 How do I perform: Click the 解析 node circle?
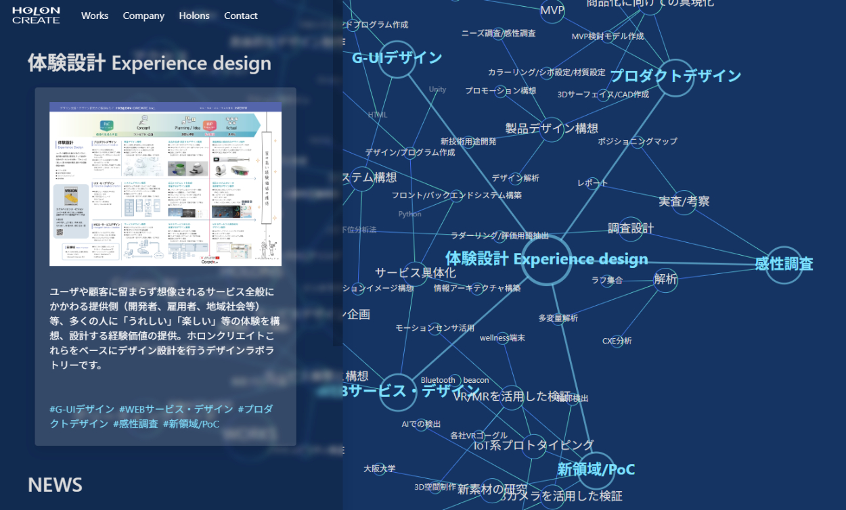pyautogui.click(x=666, y=279)
